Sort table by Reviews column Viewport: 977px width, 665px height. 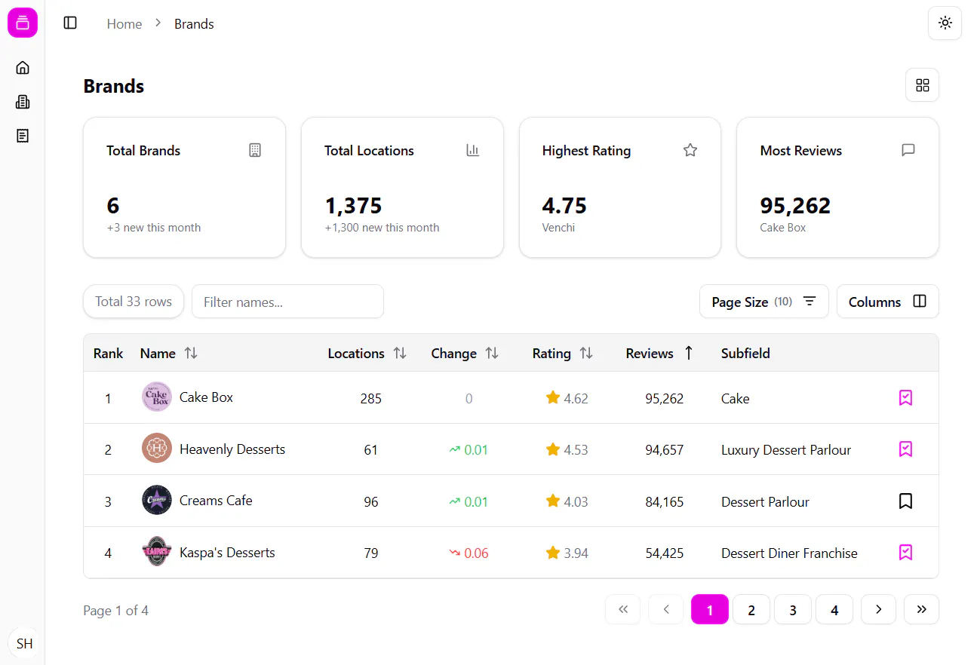(660, 353)
